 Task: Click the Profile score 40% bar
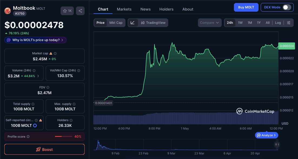[64, 137]
